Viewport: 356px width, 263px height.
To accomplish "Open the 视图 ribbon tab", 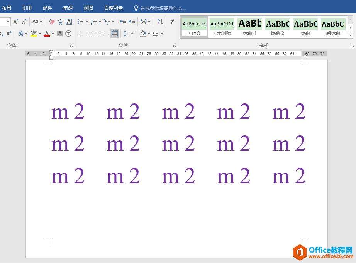I will (88, 8).
